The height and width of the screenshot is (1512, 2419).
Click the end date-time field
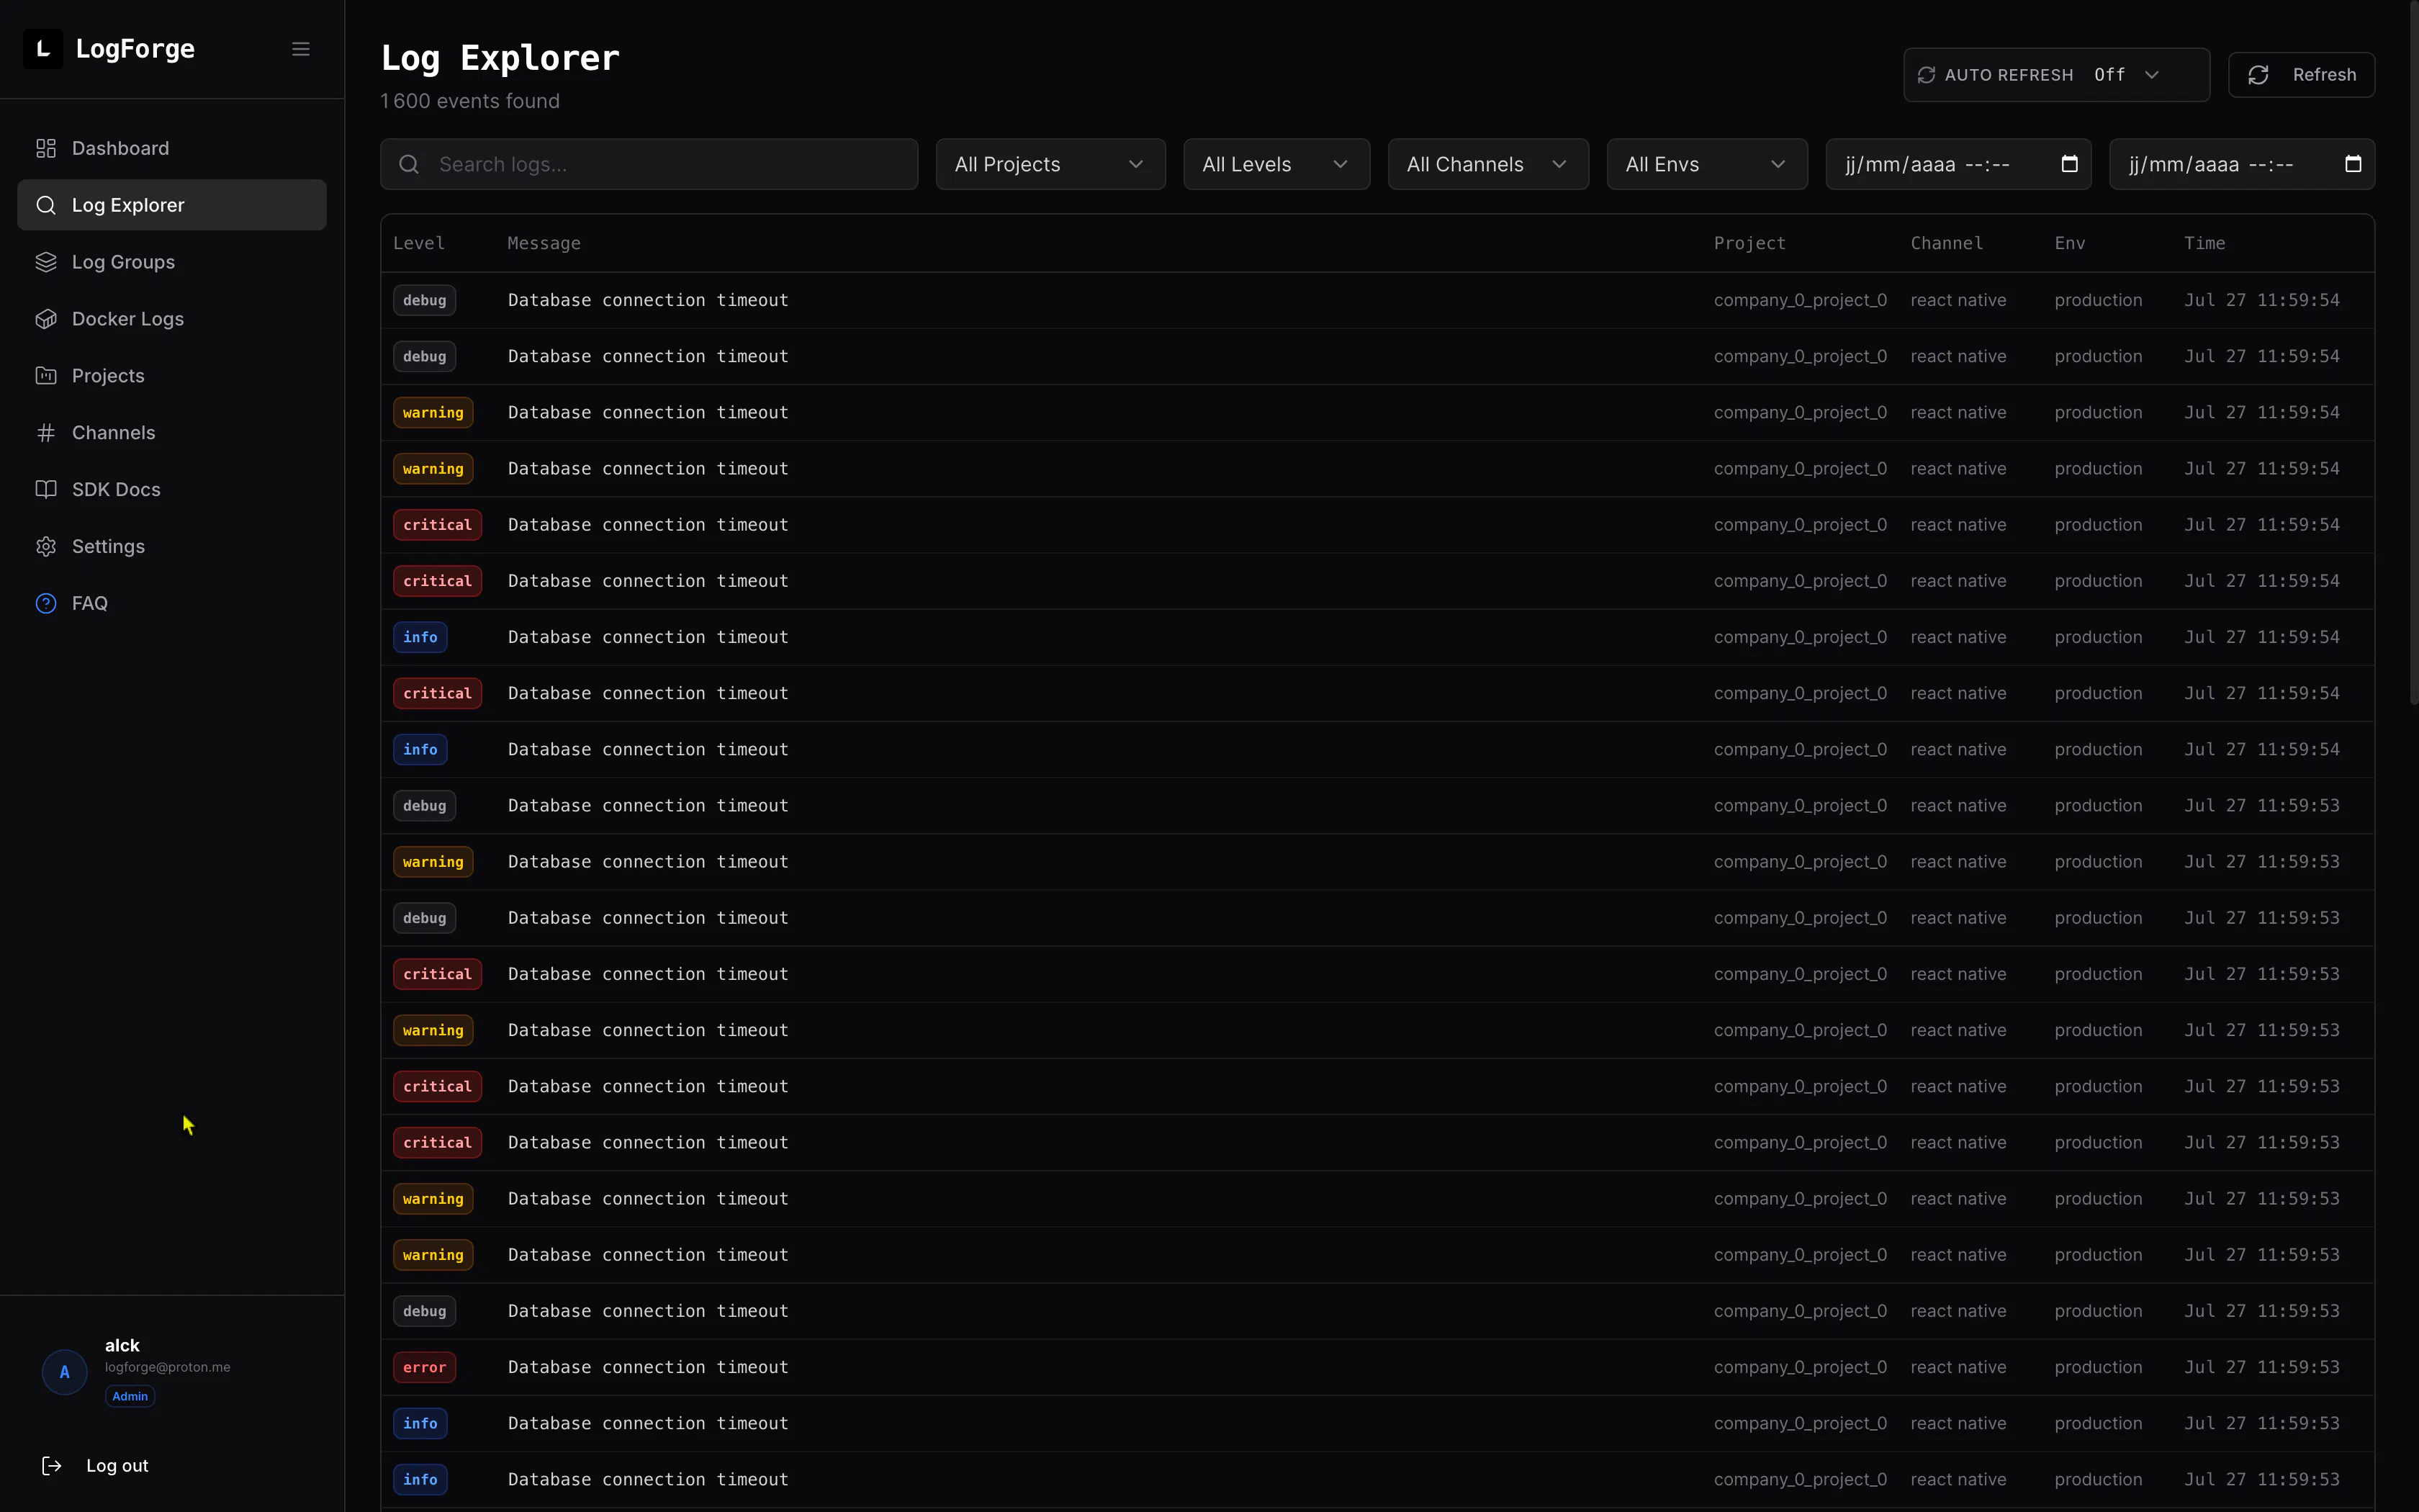click(x=2242, y=164)
